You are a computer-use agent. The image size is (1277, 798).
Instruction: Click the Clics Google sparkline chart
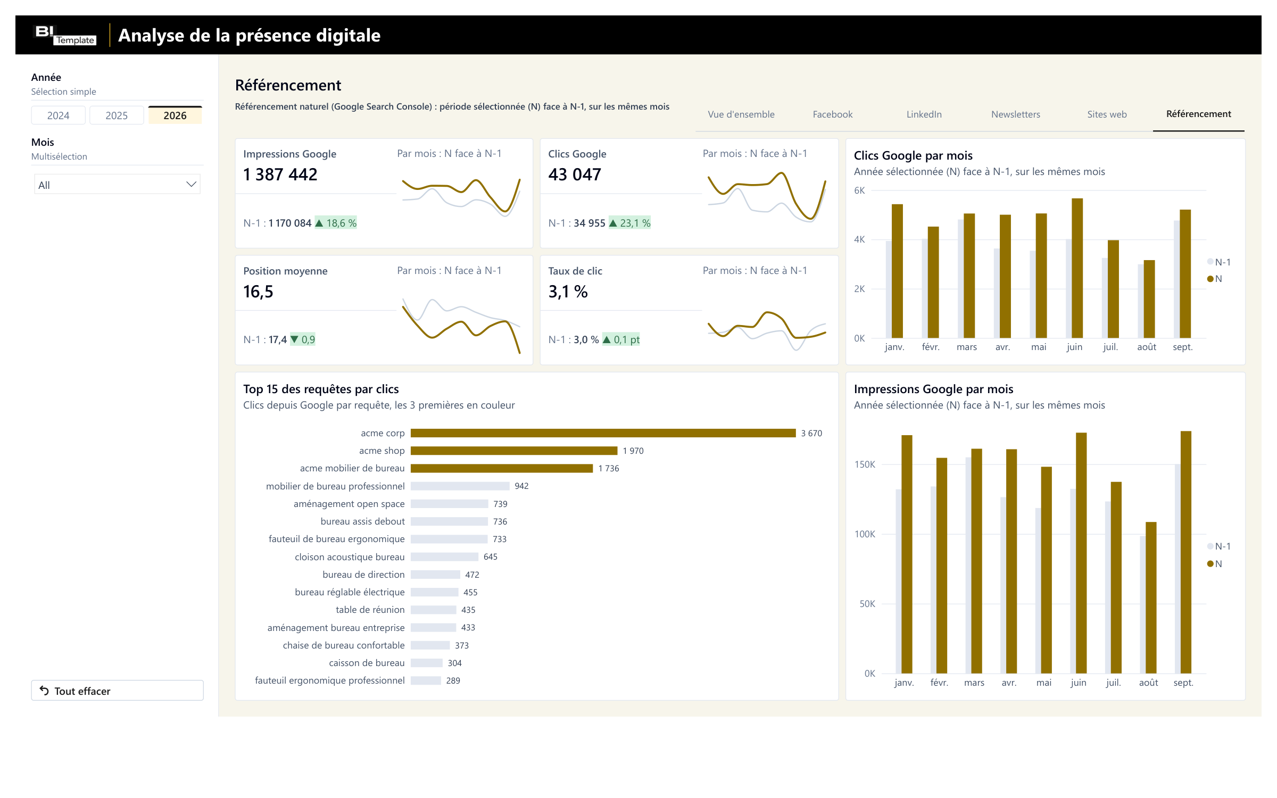pyautogui.click(x=766, y=197)
